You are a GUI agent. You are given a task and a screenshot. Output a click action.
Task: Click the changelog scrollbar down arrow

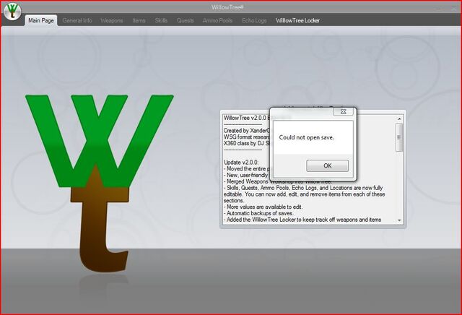[x=399, y=220]
